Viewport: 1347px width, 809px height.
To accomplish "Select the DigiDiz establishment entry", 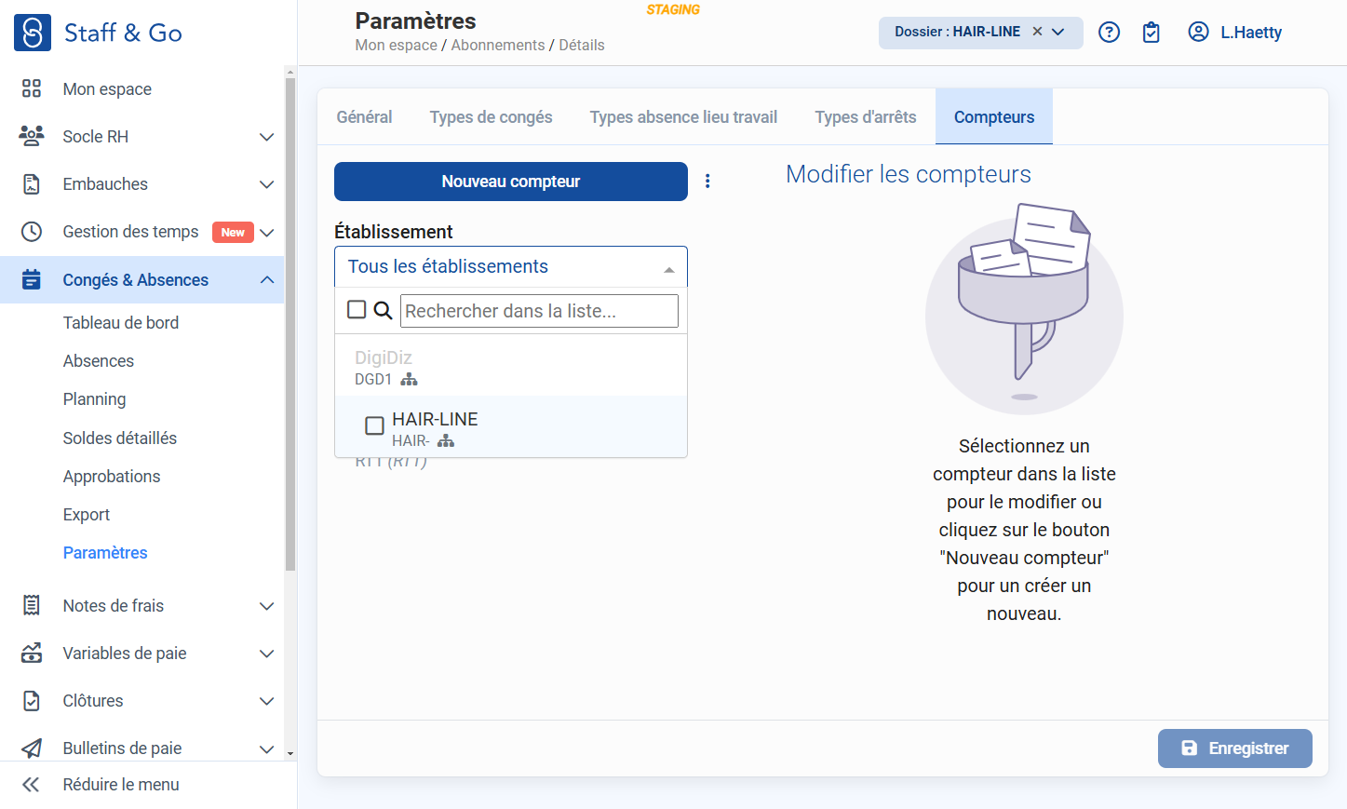I will point(511,367).
